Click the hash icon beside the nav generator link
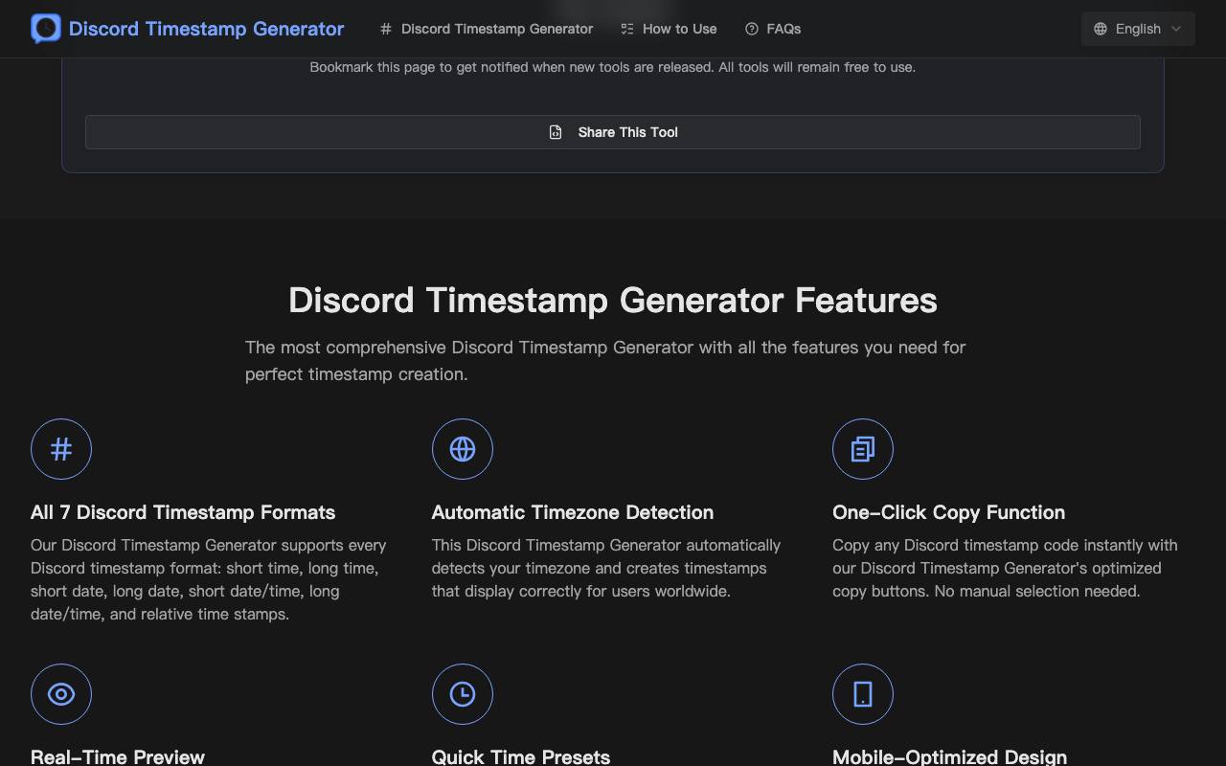1226x766 pixels. pos(386,29)
